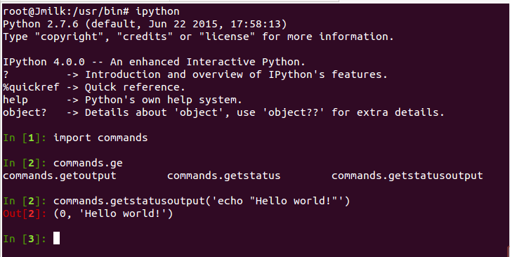Image resolution: width=510 pixels, height=257 pixels.
Task: Click the 'import commands' input line
Action: coord(100,138)
